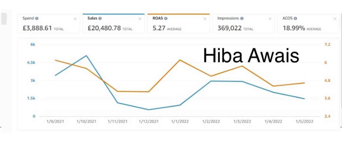Click the orange ROAS line point at 1/1/2022
The height and width of the screenshot is (141, 342).
coord(180,60)
